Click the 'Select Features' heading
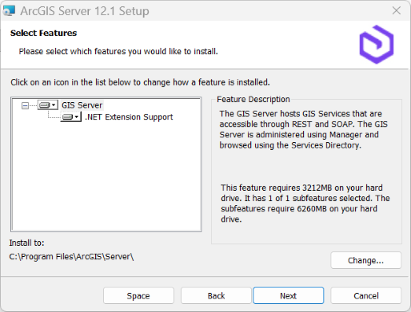 [43, 33]
